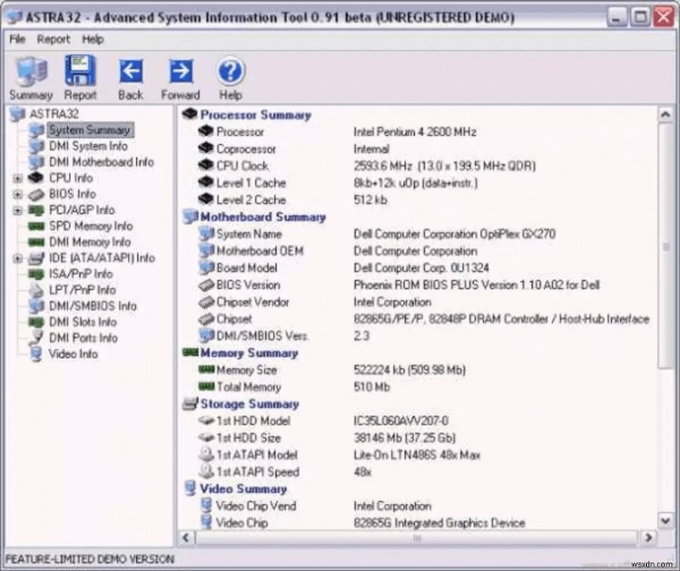Go forward with the Forward arrow icon
The image size is (680, 571).
click(181, 71)
